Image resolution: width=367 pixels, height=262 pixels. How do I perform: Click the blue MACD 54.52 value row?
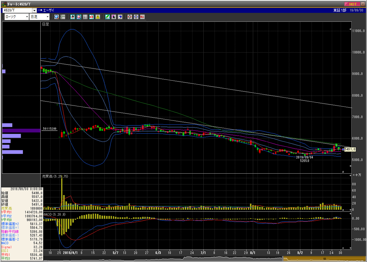click(22, 242)
